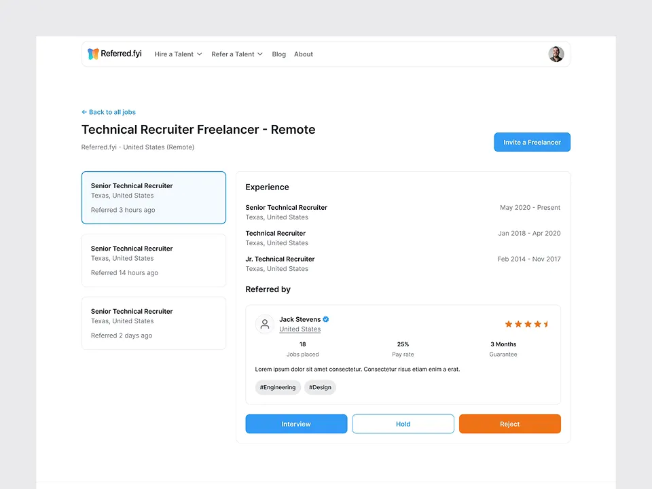Open the Blog menu item
Viewport: 652px width, 489px height.
click(278, 54)
